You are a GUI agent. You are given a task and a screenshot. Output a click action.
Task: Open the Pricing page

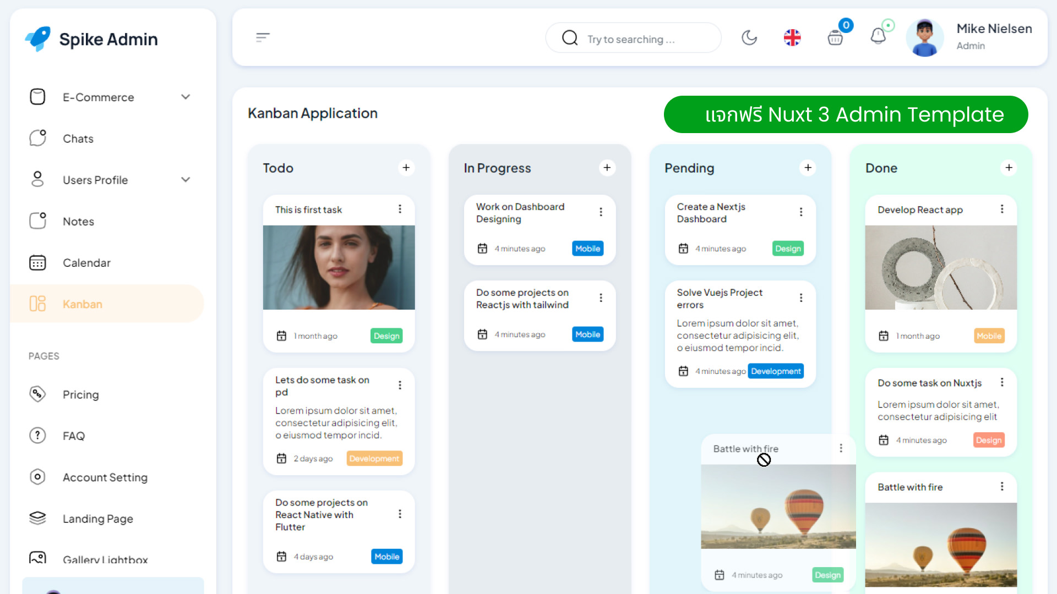pos(107,394)
